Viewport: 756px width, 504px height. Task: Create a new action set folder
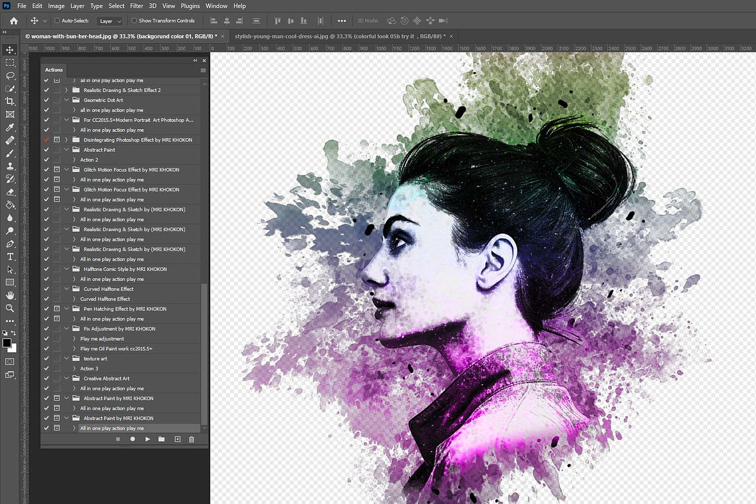(161, 439)
